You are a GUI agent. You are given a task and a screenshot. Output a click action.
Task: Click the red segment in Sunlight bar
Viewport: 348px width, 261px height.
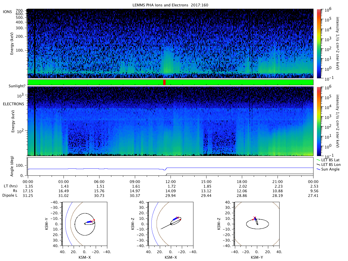tap(164, 82)
